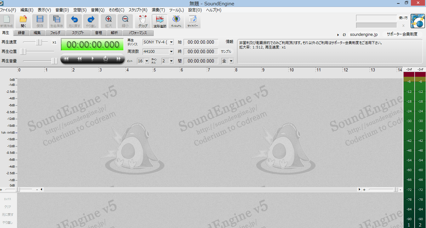Click the small right-pointing triangle beside soundengine.jp

point(338,35)
